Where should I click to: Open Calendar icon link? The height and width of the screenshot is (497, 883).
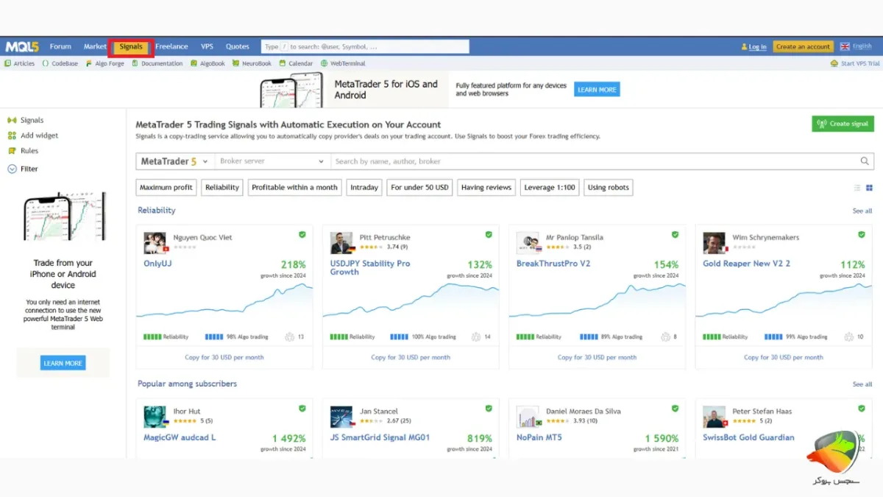(297, 64)
